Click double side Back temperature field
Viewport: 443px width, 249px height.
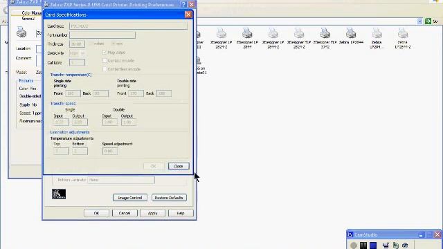[163, 93]
